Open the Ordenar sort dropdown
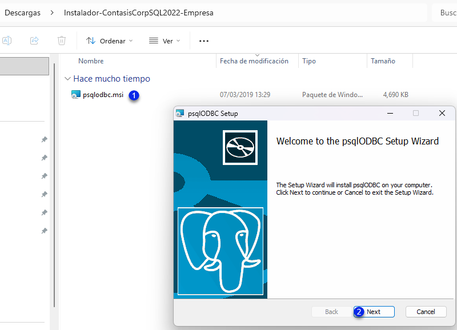Image resolution: width=457 pixels, height=330 pixels. point(109,41)
